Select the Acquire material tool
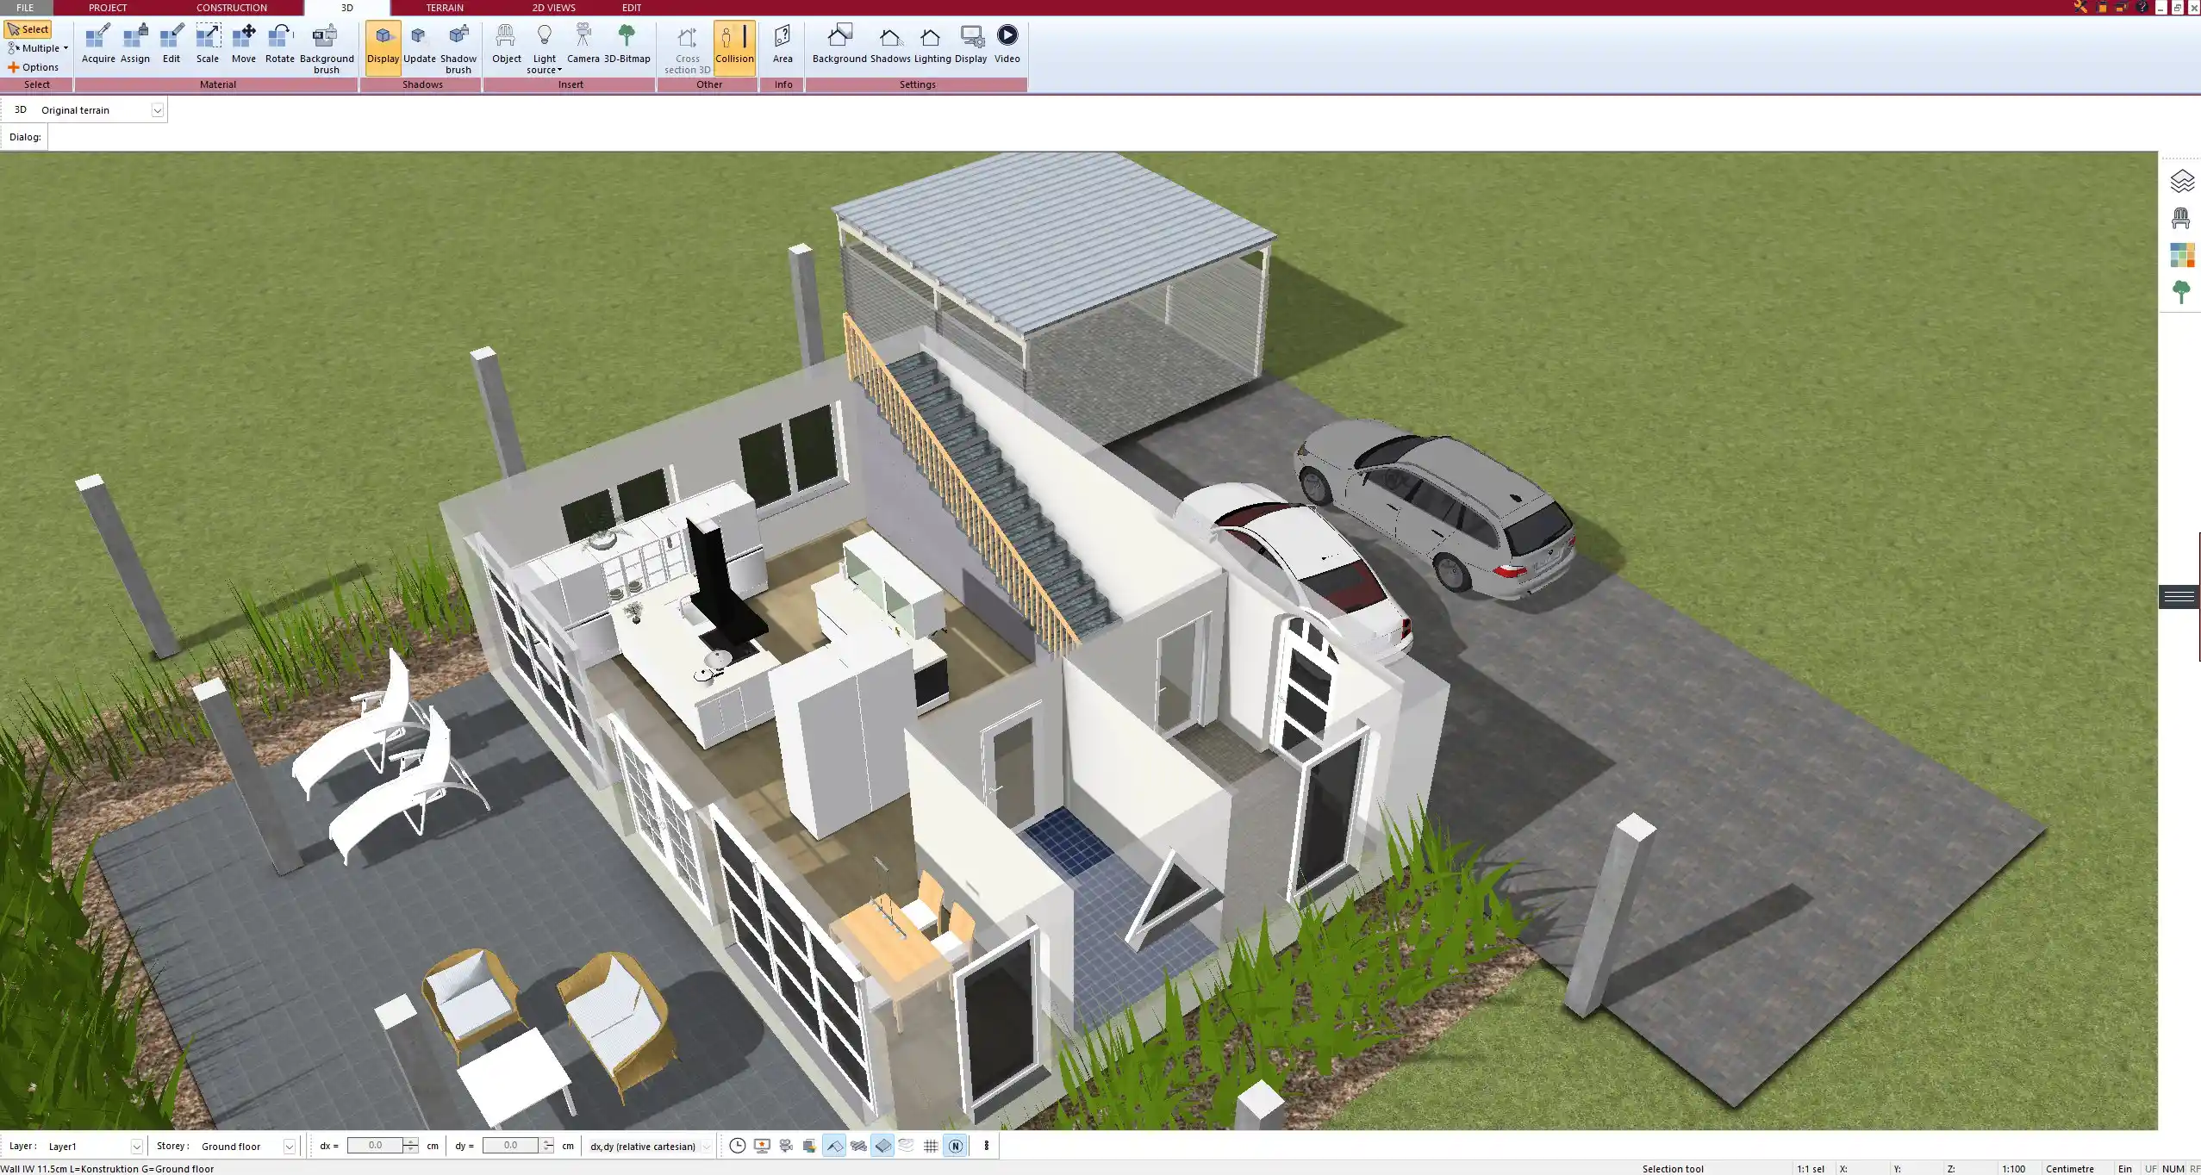This screenshot has width=2201, height=1175. (x=98, y=44)
